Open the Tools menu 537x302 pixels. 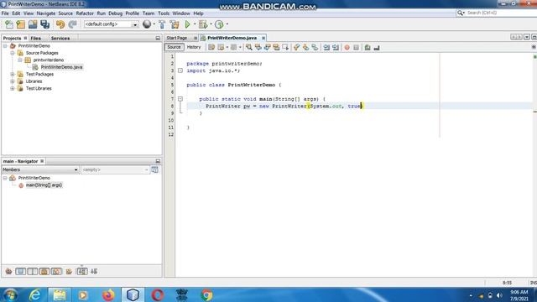(x=164, y=13)
